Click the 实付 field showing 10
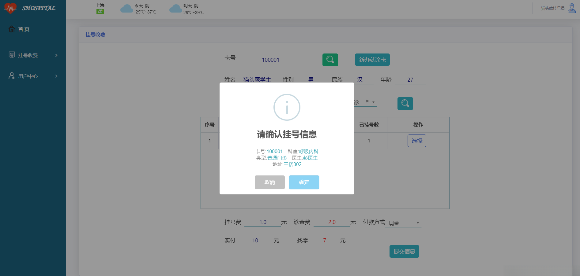The height and width of the screenshot is (276, 580). tap(255, 241)
